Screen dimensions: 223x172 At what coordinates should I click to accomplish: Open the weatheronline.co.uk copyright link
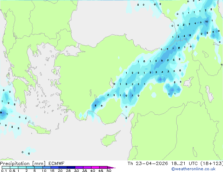(193, 169)
